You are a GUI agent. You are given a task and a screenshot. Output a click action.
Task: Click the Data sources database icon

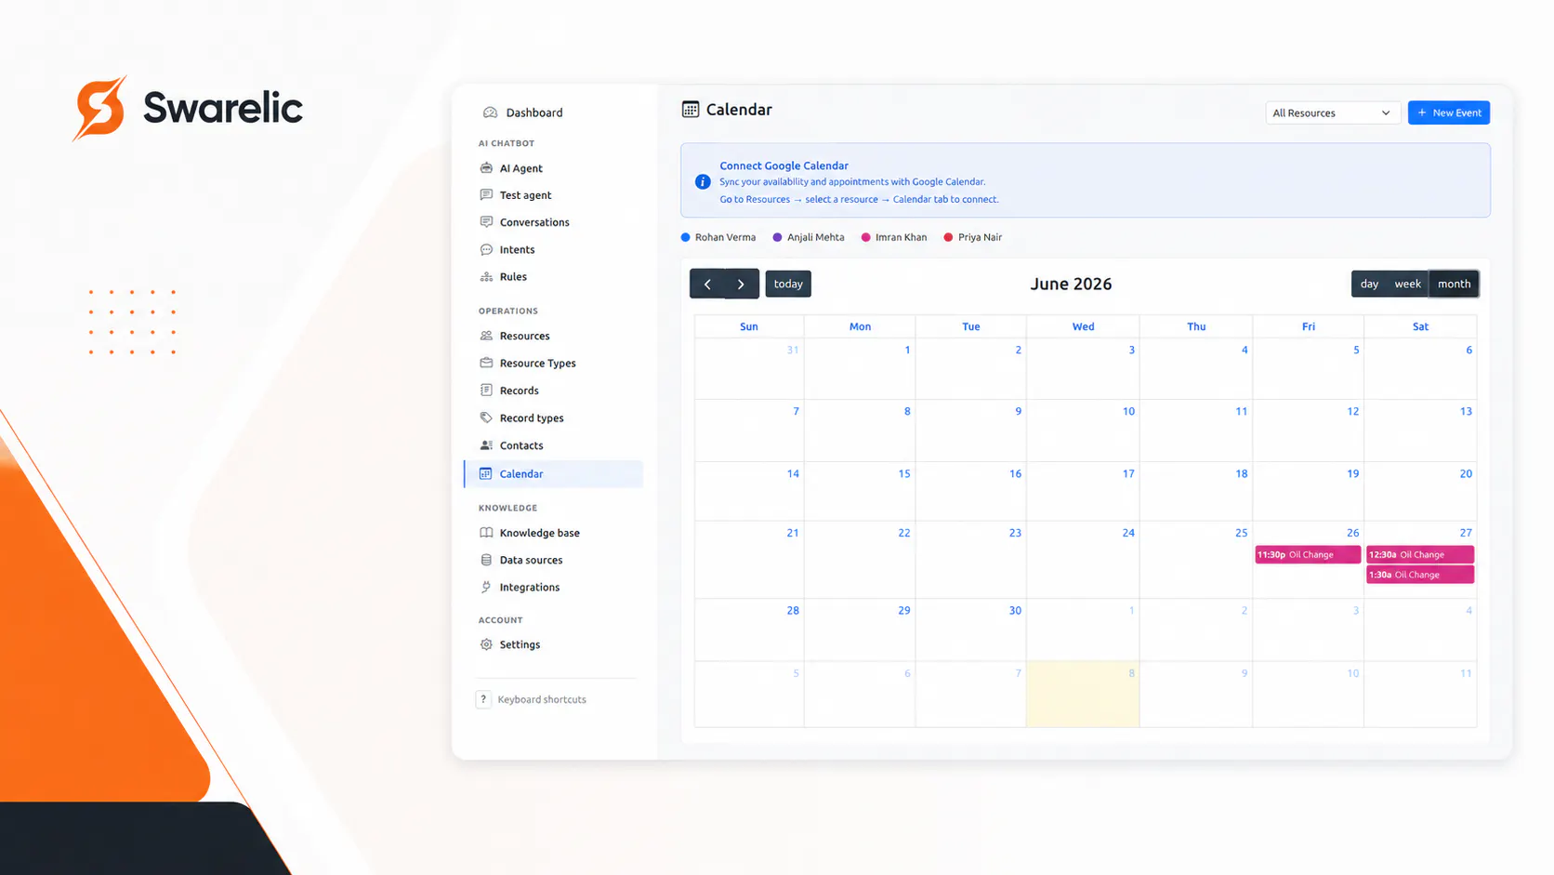pyautogui.click(x=486, y=560)
